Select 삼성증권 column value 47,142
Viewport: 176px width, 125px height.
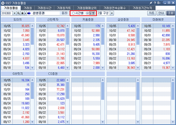pos(131,31)
